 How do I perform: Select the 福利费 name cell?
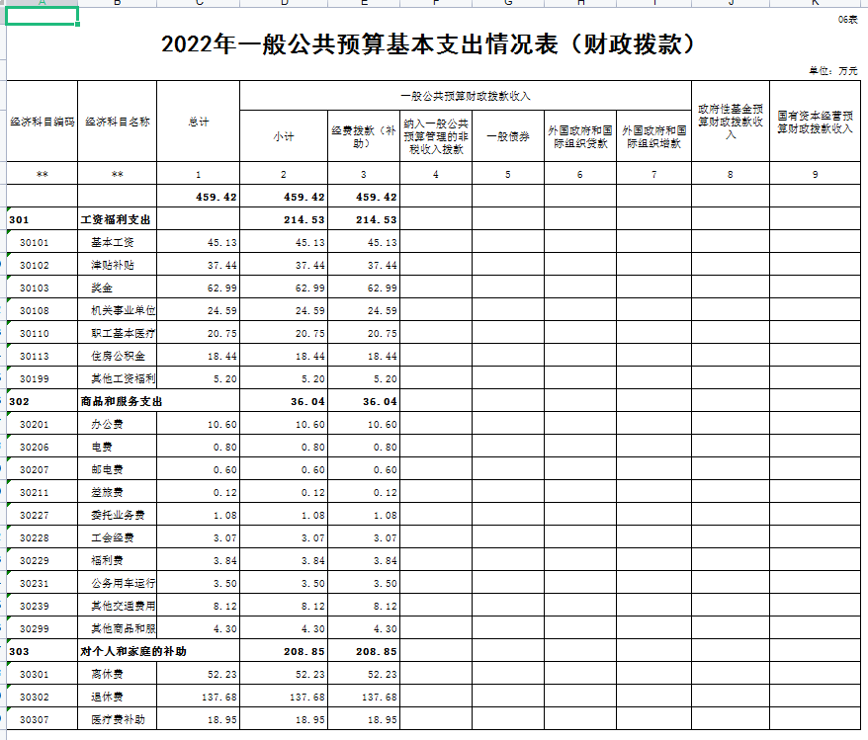[118, 560]
